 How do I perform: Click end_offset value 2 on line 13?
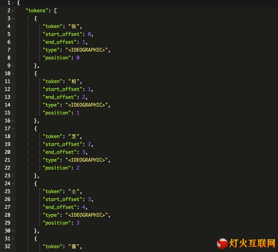(84, 97)
